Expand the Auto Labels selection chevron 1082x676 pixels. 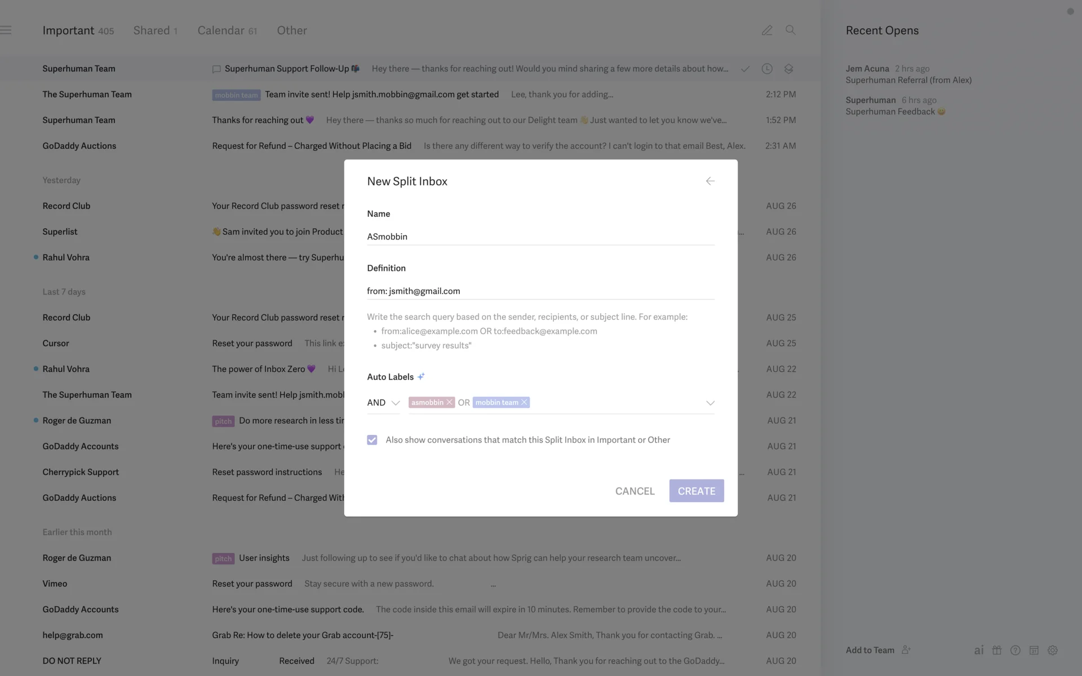pos(710,403)
